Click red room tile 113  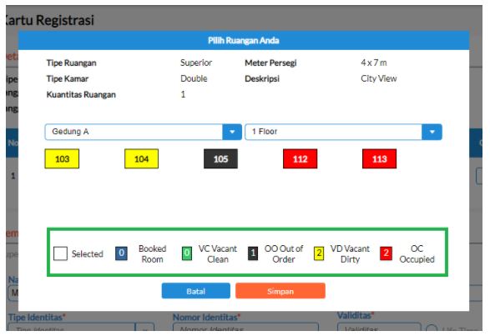click(x=379, y=158)
